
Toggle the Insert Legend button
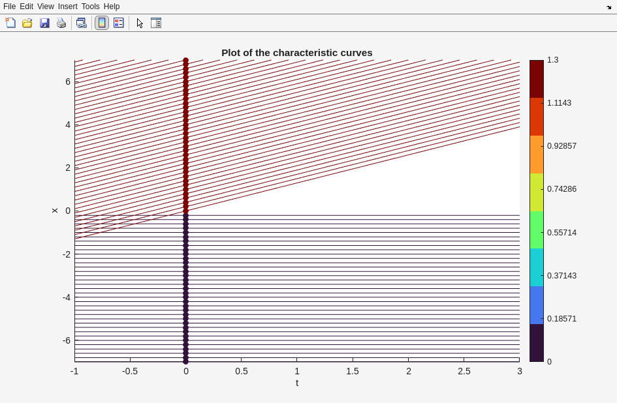coord(119,23)
